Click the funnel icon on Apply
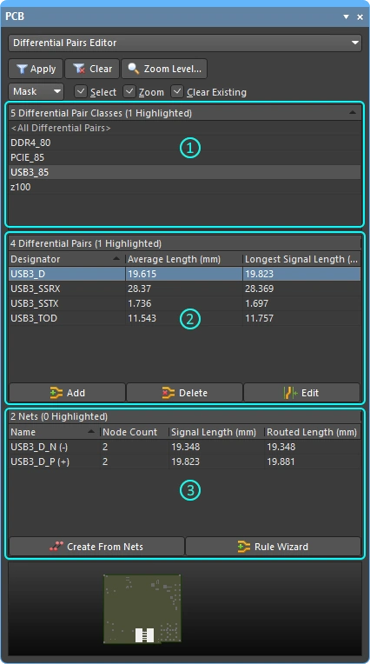Image resolution: width=370 pixels, height=664 pixels. point(22,69)
